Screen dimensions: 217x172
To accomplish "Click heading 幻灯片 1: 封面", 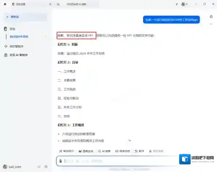I will (67, 44).
